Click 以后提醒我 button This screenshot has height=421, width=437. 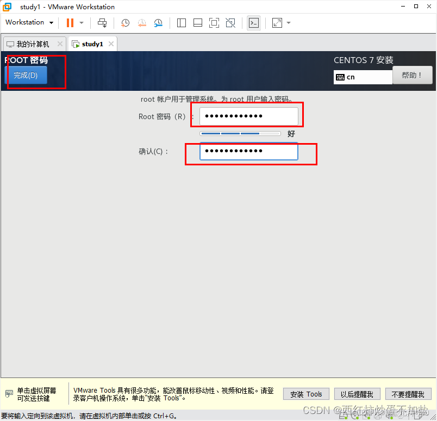point(357,394)
